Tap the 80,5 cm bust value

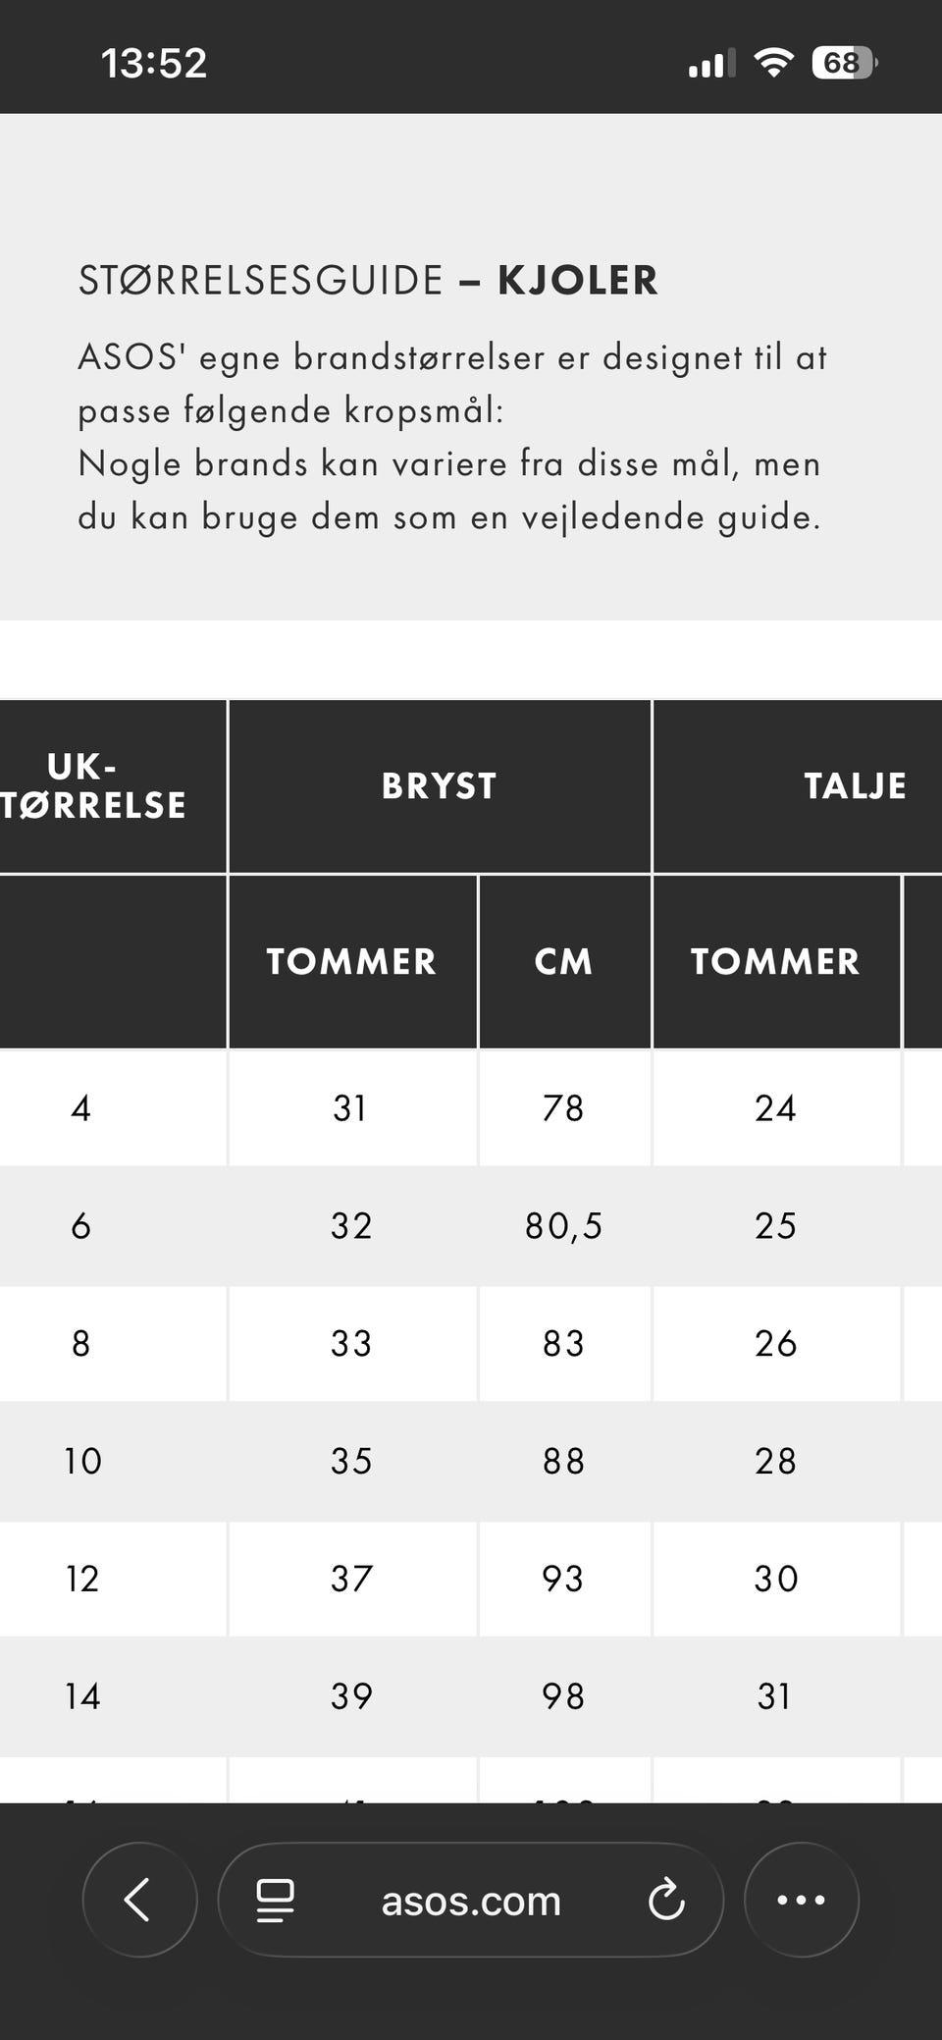tap(563, 1226)
